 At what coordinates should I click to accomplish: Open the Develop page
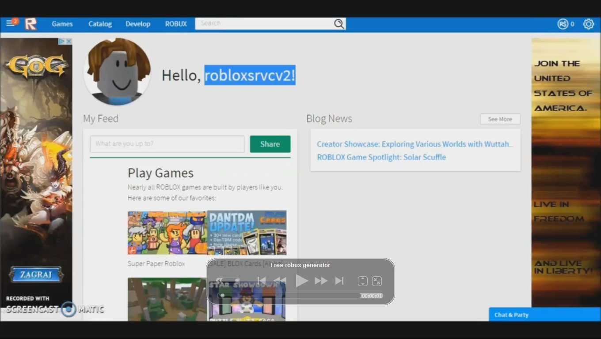[138, 24]
